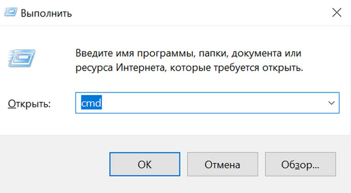Click the ресурса Интернета description line

click(189, 67)
